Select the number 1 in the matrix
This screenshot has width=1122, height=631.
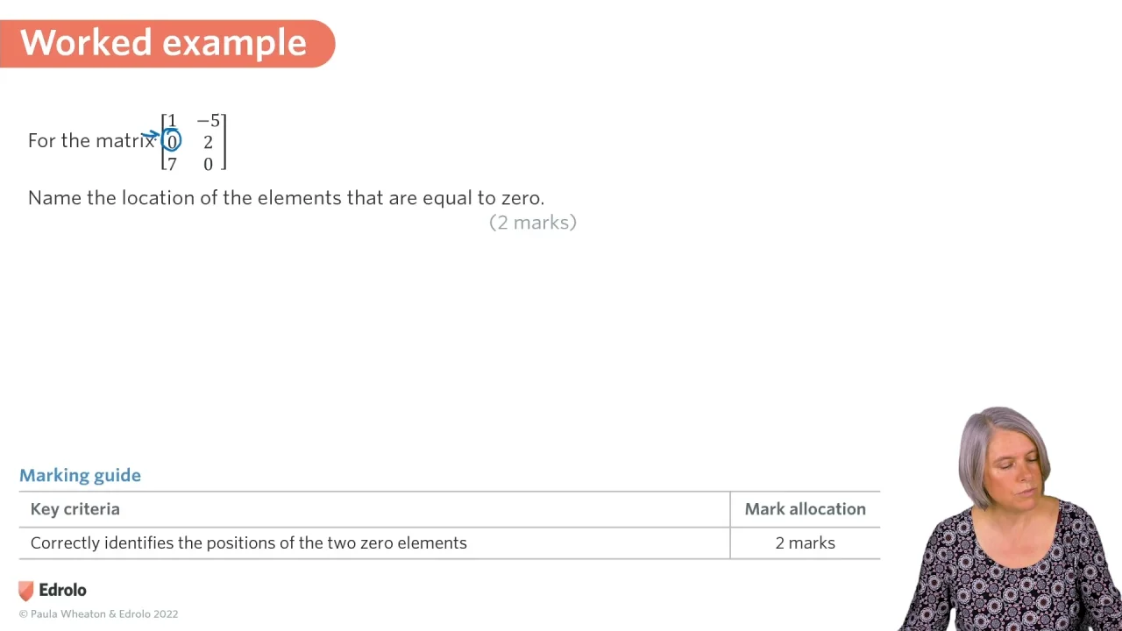[x=172, y=121]
